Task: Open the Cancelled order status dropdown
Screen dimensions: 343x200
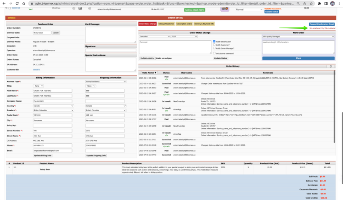Action: click(155, 36)
